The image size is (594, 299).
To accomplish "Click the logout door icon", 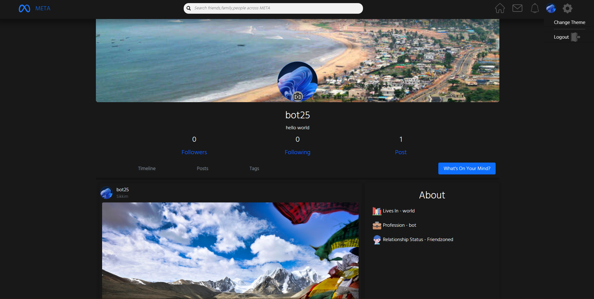I will pyautogui.click(x=576, y=37).
